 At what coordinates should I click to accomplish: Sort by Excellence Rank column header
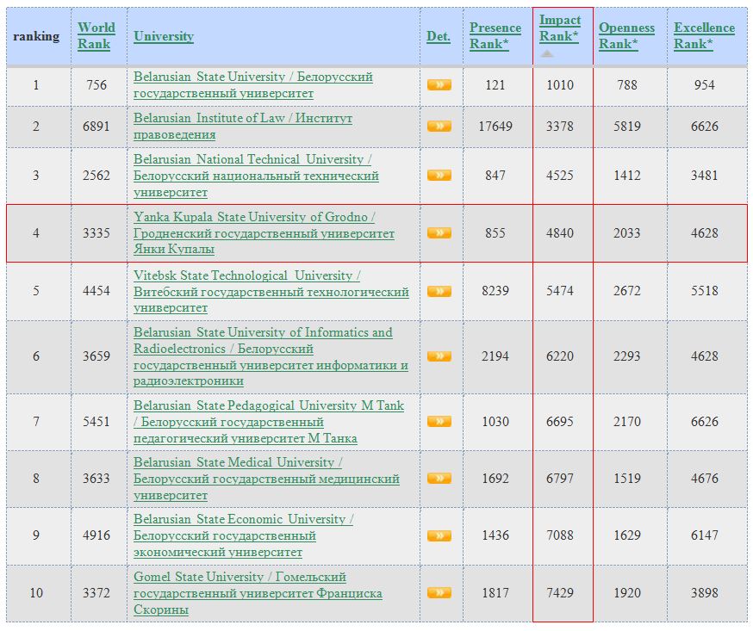(x=704, y=35)
